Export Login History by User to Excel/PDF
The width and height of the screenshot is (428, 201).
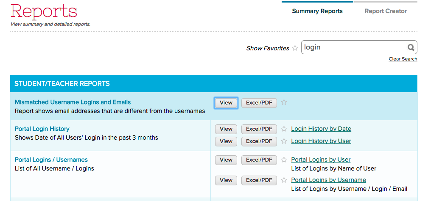pos(259,141)
